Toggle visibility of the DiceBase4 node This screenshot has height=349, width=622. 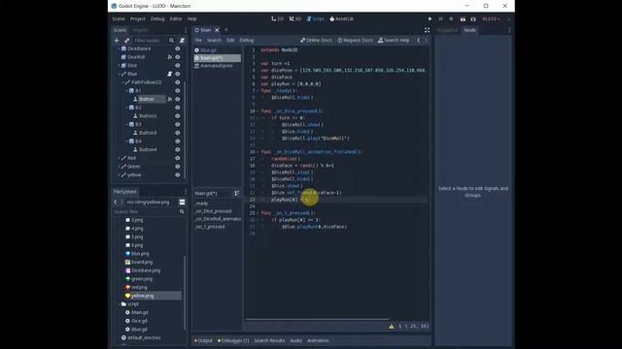pyautogui.click(x=178, y=48)
